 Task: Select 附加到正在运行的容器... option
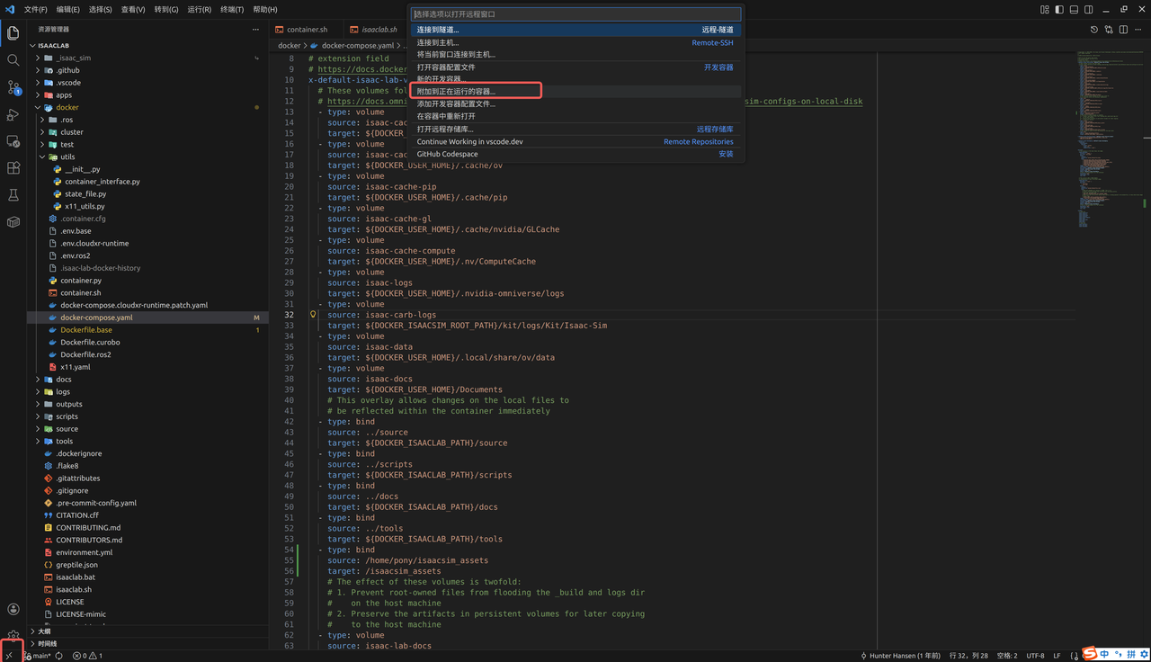575,92
